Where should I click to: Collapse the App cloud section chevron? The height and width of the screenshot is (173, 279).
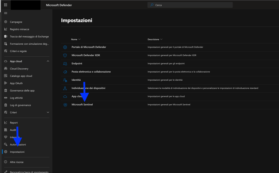[48, 61]
